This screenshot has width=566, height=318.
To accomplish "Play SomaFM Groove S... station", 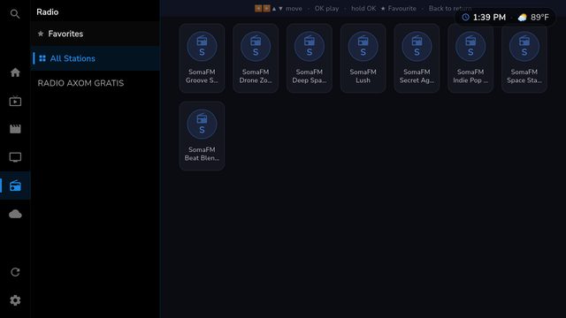I will 202,58.
